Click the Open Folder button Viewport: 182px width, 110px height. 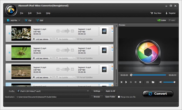point(110,97)
